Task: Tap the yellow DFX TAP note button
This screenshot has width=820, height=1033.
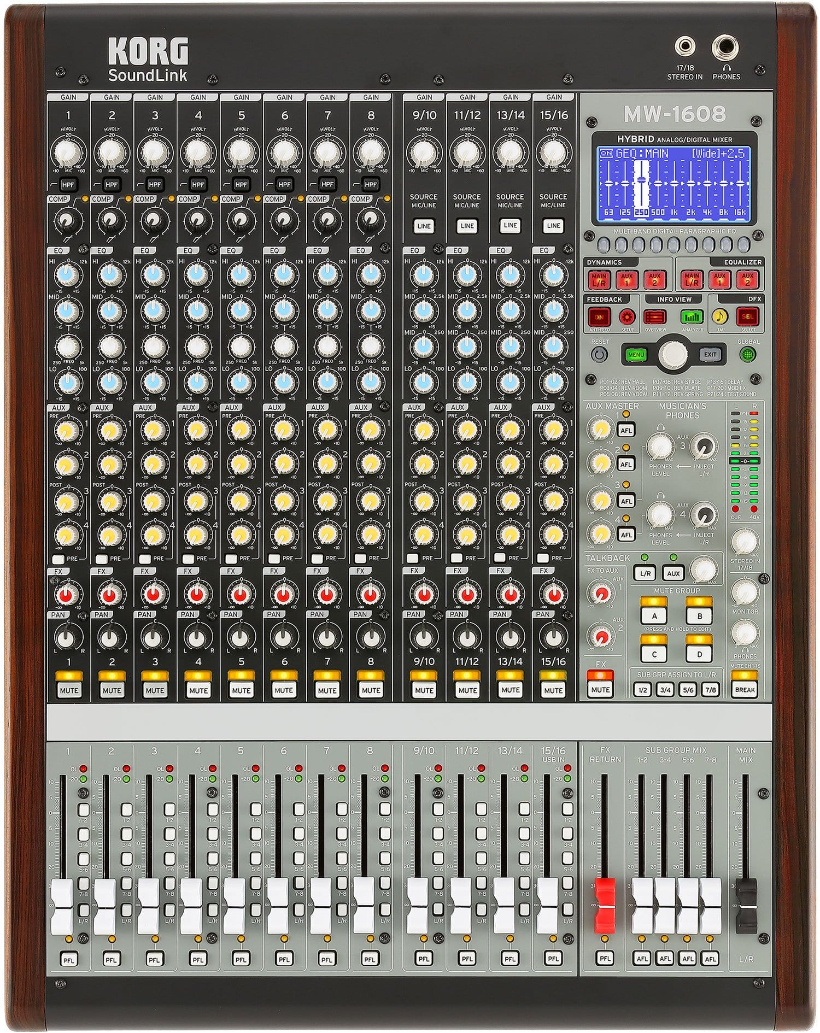Action: [720, 316]
